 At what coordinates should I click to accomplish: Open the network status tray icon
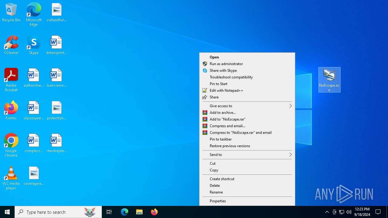342,212
